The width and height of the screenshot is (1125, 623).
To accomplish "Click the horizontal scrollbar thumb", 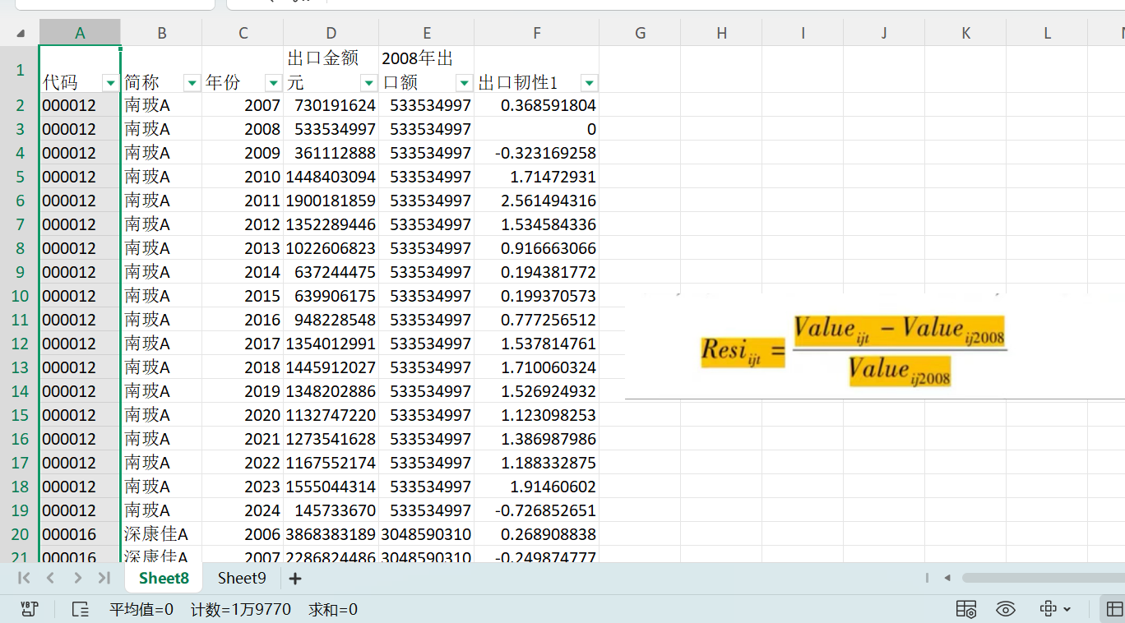I will pos(1043,578).
